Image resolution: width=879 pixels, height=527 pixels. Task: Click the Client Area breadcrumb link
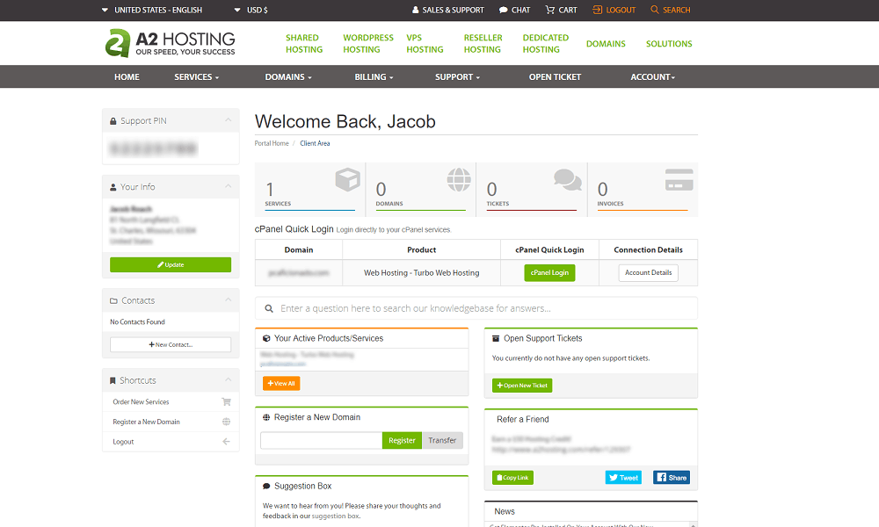pyautogui.click(x=315, y=143)
